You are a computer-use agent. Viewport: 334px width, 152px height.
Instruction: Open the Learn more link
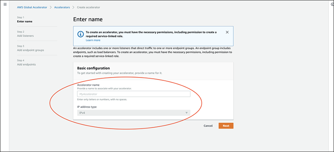point(93,40)
